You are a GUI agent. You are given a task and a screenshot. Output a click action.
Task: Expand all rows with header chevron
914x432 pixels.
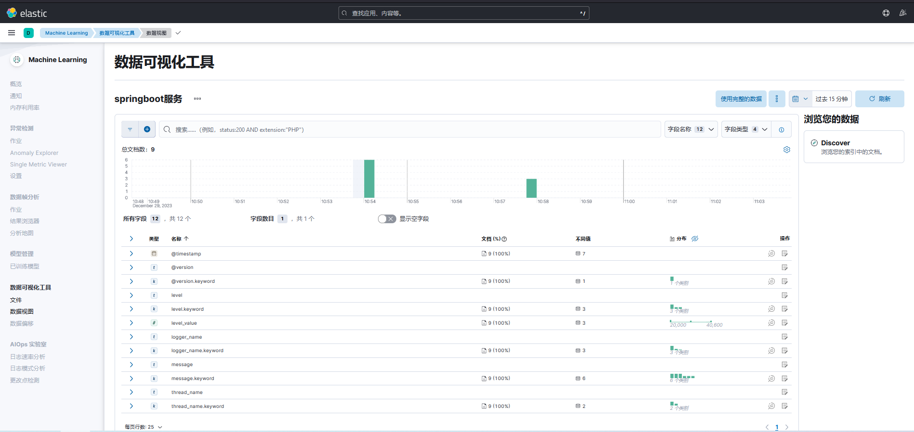(131, 239)
